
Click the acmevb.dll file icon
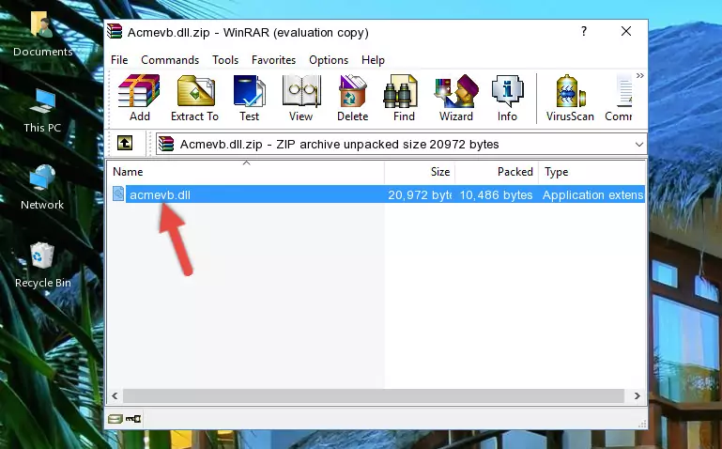point(118,194)
